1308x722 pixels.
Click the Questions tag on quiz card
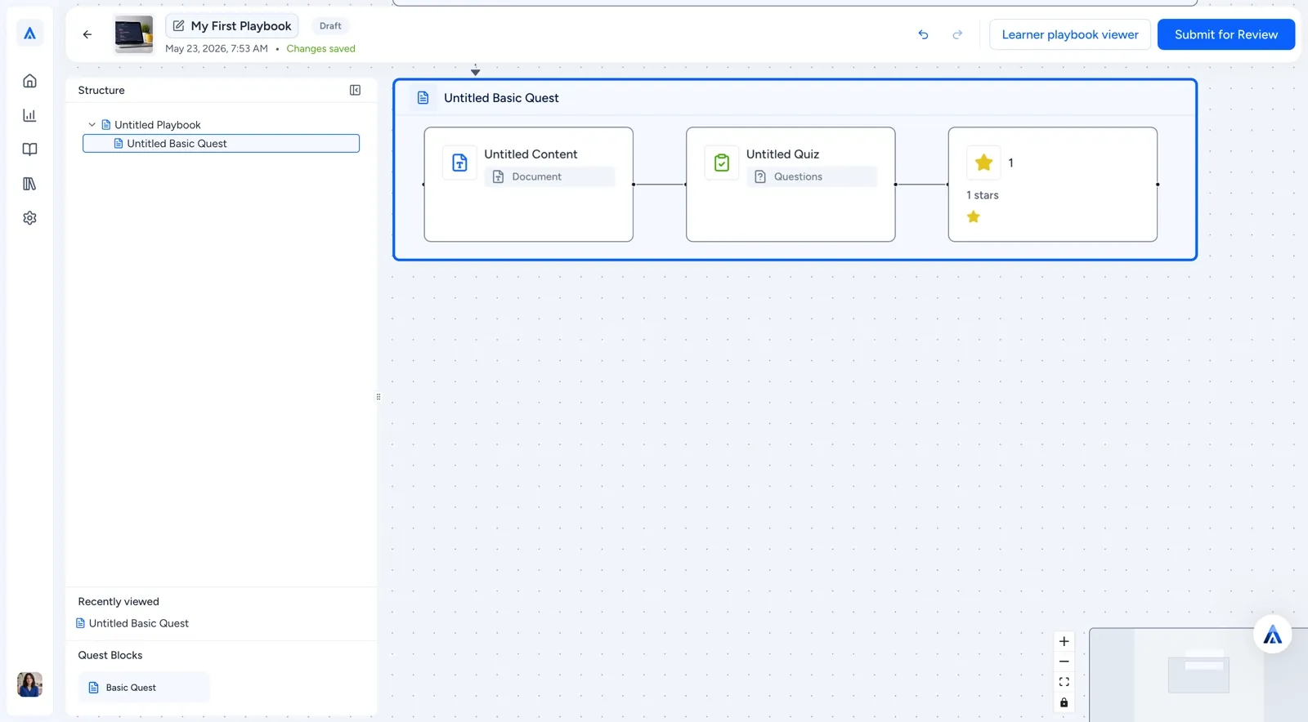click(812, 176)
